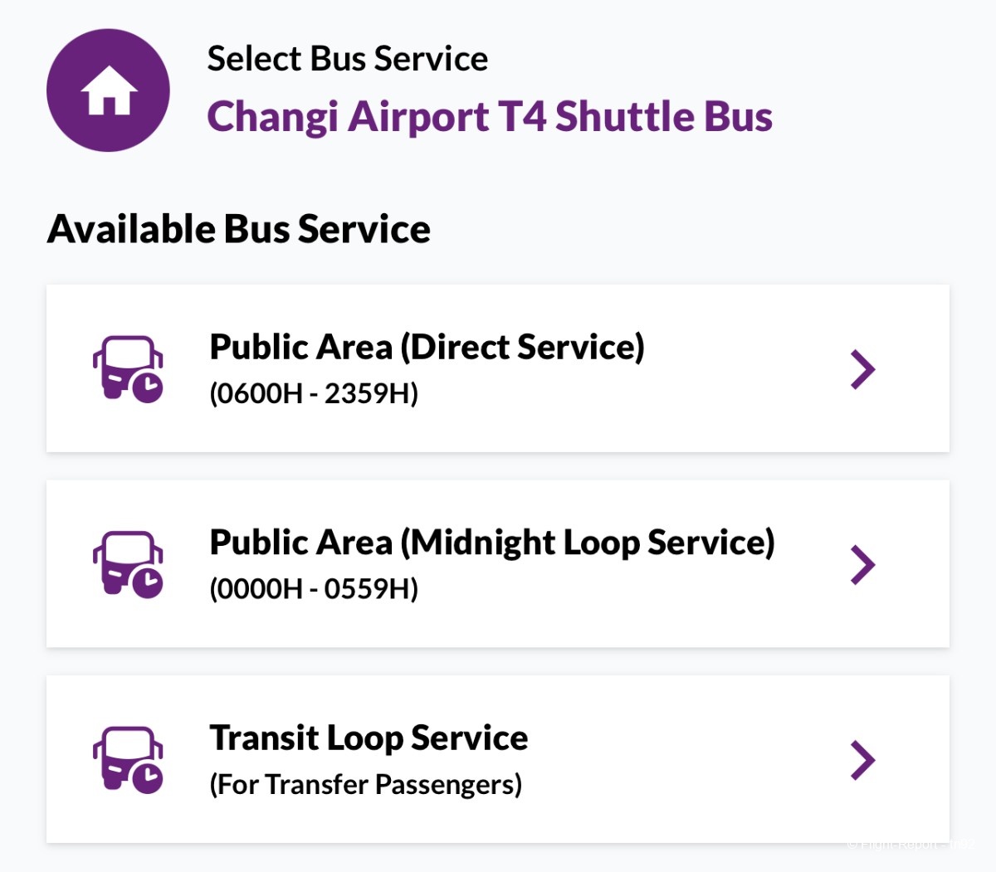Click the Midnight Loop Service bus icon
The width and height of the screenshot is (996, 872).
pyautogui.click(x=128, y=564)
